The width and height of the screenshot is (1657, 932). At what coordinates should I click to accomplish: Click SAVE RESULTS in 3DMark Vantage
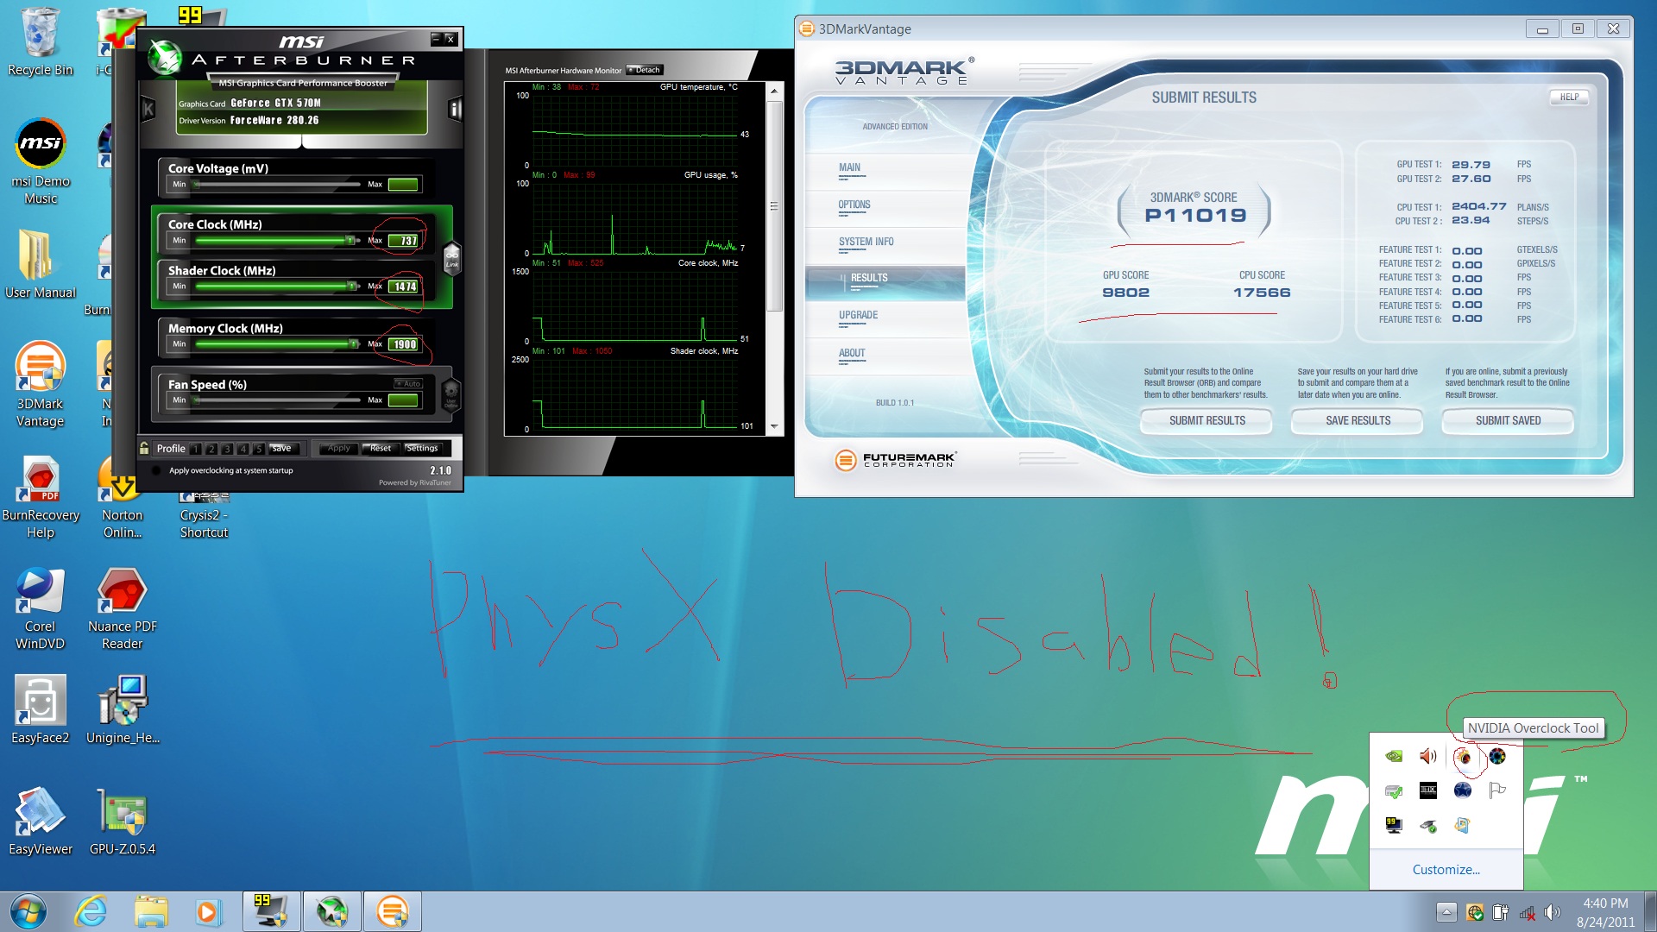point(1358,421)
